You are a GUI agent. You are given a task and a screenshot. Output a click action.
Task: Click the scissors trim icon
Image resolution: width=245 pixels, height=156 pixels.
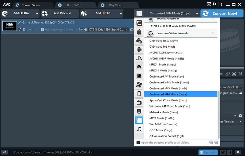(x=234, y=74)
